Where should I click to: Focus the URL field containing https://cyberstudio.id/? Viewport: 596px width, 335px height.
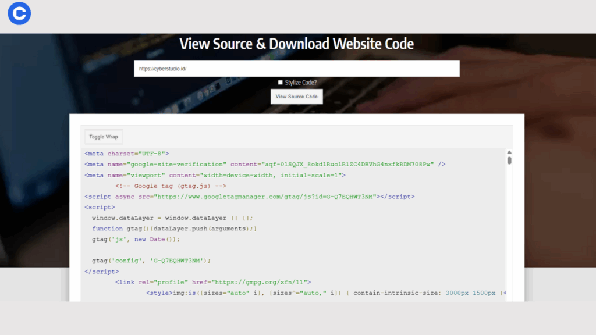pos(296,69)
